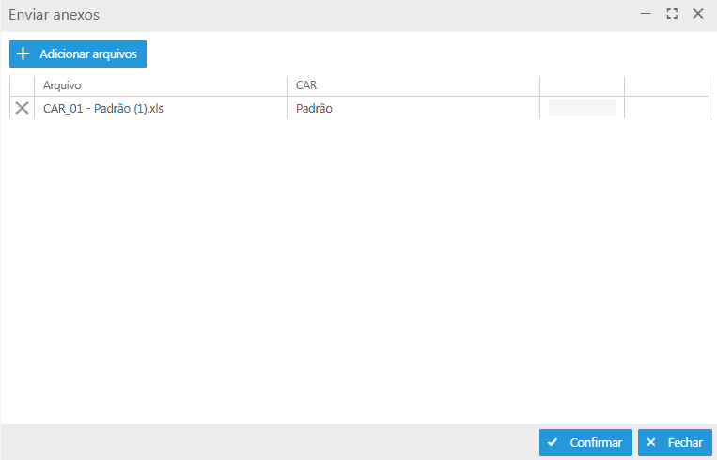Open the Padrão CAR cell in the row

(x=315, y=108)
